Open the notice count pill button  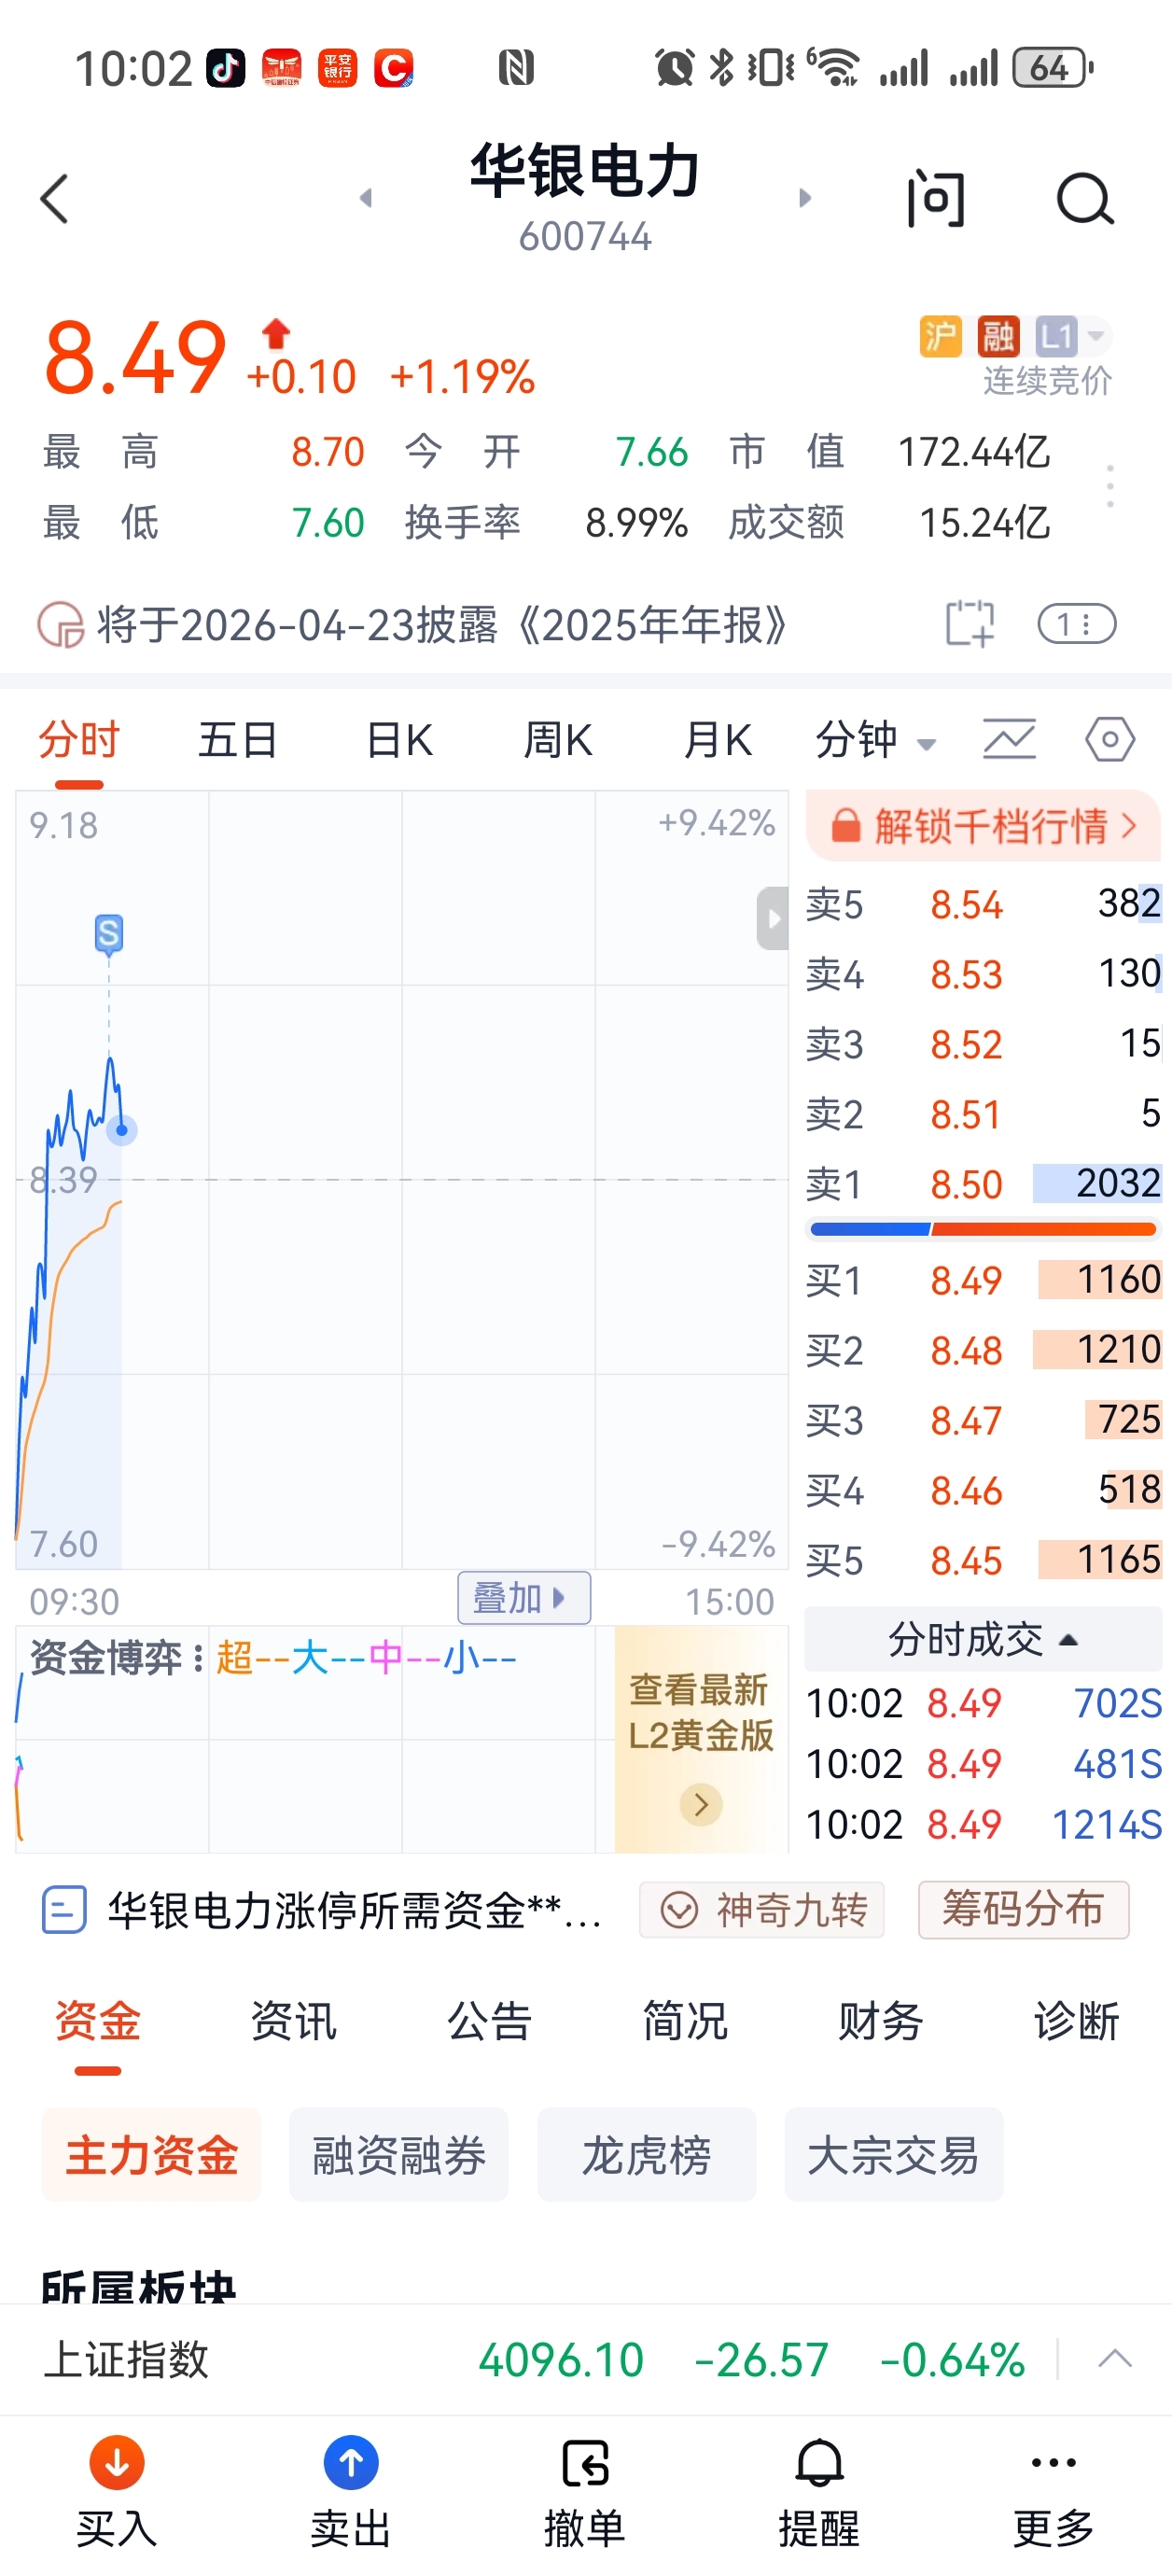1077,624
